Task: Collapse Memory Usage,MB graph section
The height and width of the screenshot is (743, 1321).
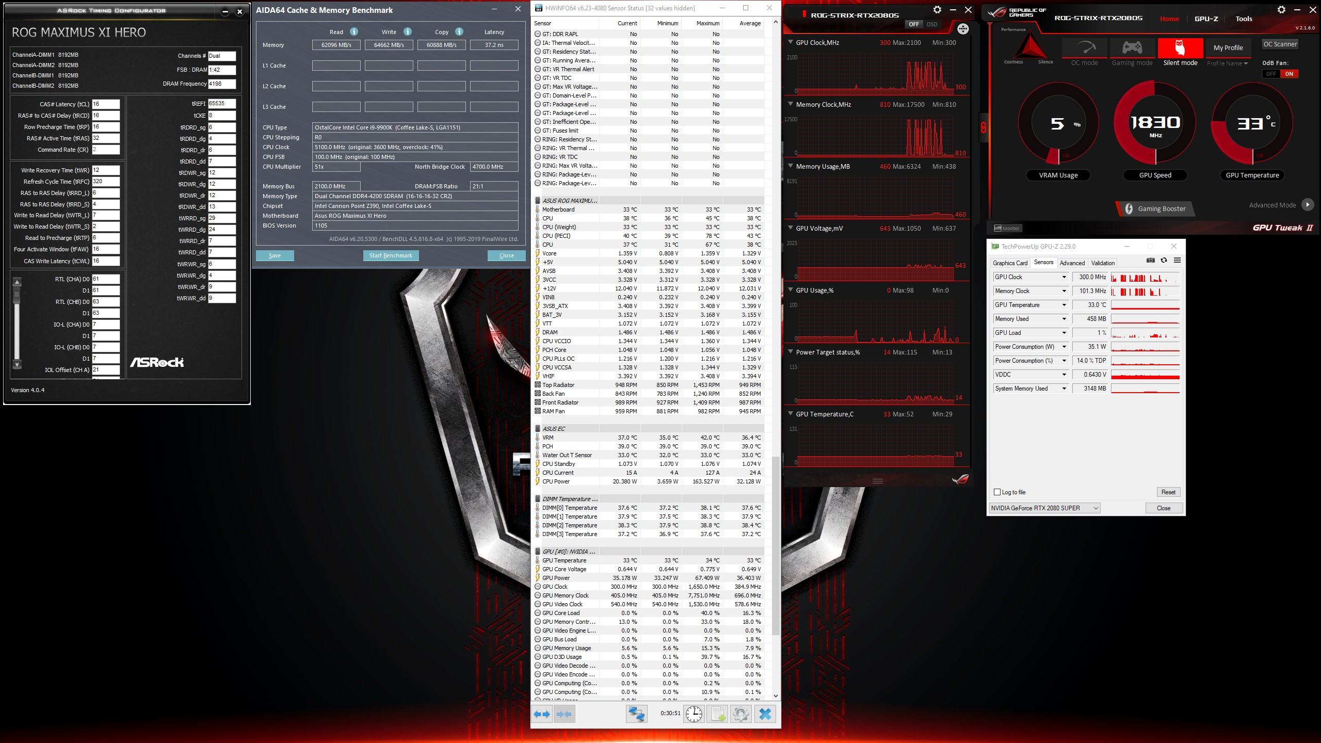Action: [790, 166]
